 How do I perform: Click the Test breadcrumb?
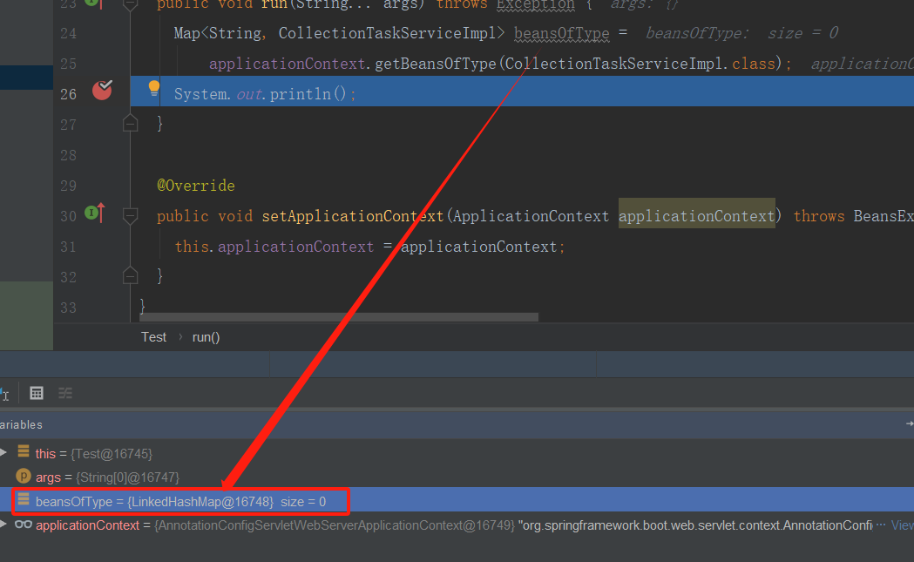tap(154, 337)
